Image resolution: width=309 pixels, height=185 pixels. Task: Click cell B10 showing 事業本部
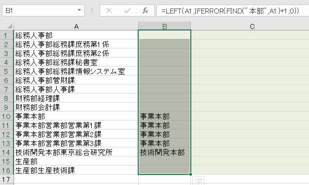click(x=165, y=116)
